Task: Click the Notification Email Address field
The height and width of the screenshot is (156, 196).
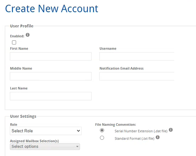Action: (137, 76)
